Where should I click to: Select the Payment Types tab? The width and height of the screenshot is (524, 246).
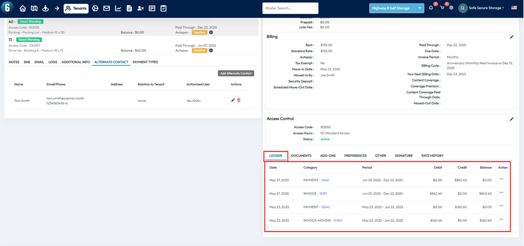coord(145,62)
